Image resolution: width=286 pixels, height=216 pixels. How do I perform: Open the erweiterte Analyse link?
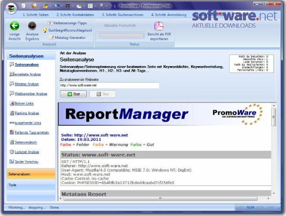pyautogui.click(x=28, y=74)
